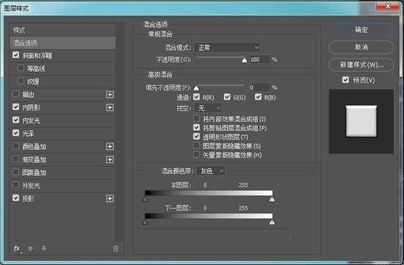Click plus icon beside 投影
The height and width of the screenshot is (265, 404).
(110, 198)
